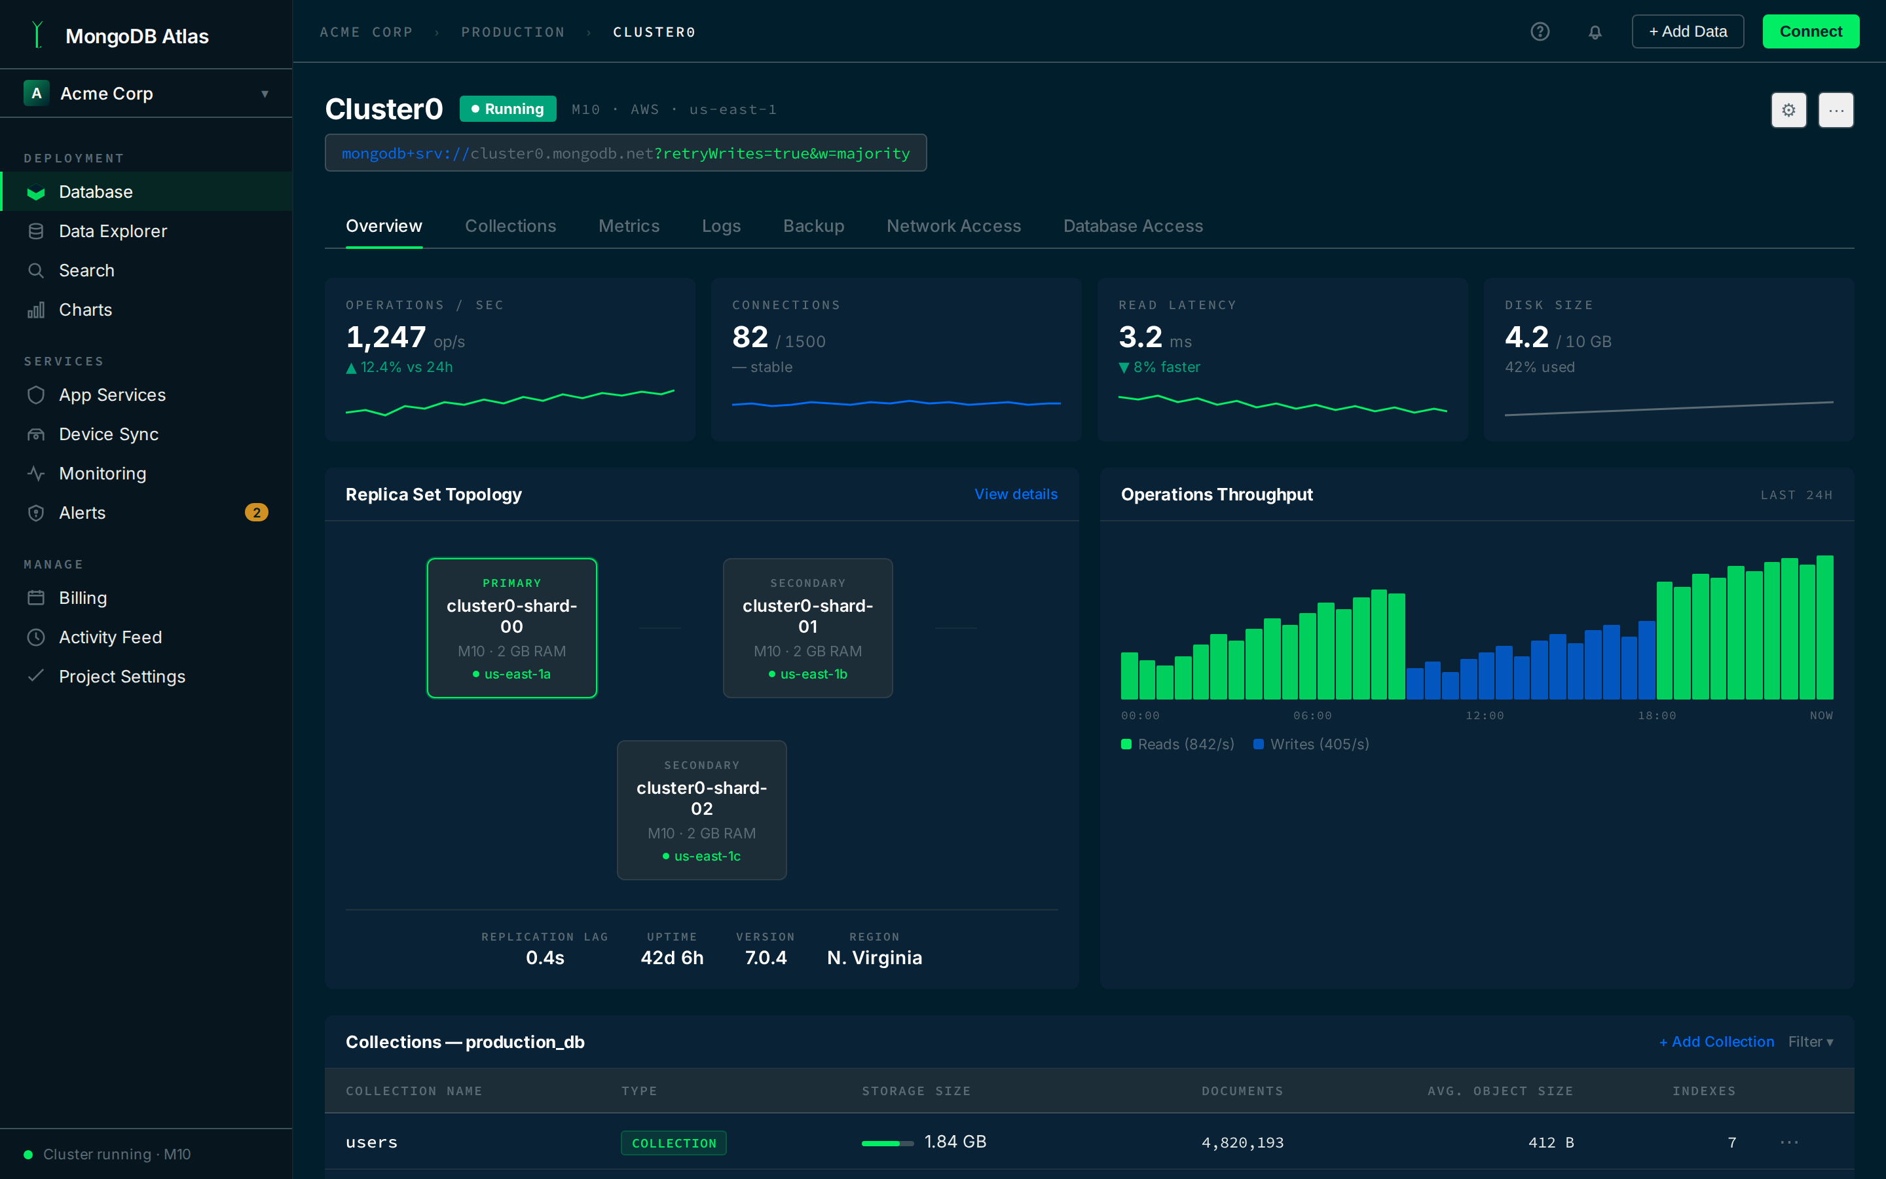Click the 4,820,193 documents value
Screen dimensions: 1886x1179
click(x=1242, y=1142)
